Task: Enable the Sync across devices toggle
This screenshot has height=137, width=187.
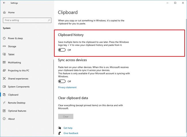Action: pos(62,81)
